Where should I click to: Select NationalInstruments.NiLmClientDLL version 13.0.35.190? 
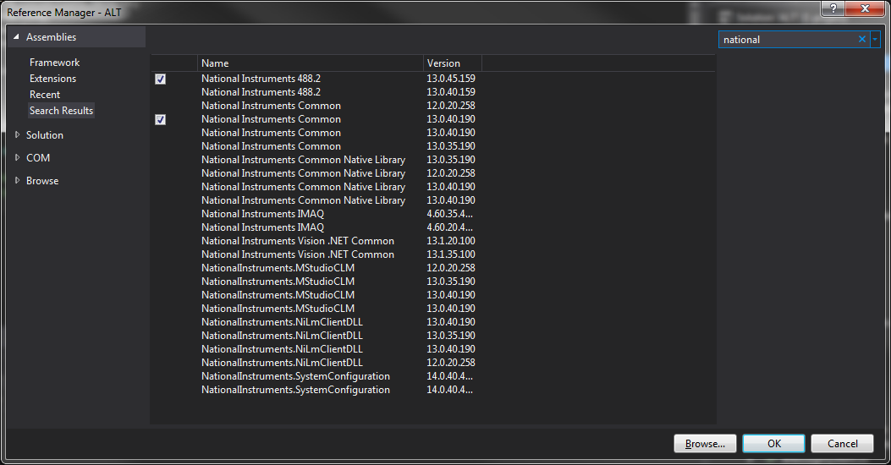tap(432, 336)
